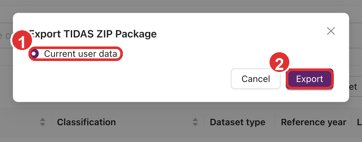
Task: Click the red step badge numbered 2
Action: (x=279, y=63)
